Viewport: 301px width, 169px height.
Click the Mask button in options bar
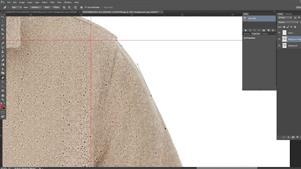click(47, 8)
